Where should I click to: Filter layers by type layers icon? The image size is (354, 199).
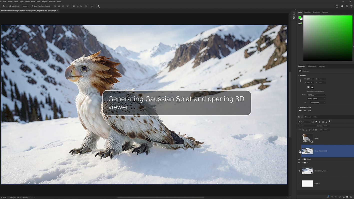coord(319,122)
